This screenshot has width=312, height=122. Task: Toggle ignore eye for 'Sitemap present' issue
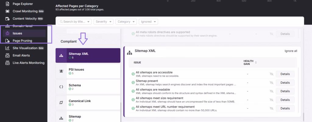pos(271,83)
